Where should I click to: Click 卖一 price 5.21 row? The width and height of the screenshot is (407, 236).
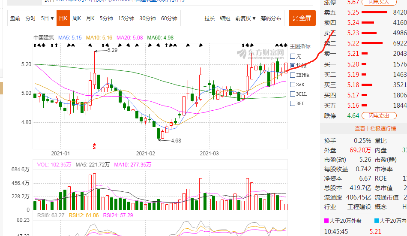coord(365,54)
